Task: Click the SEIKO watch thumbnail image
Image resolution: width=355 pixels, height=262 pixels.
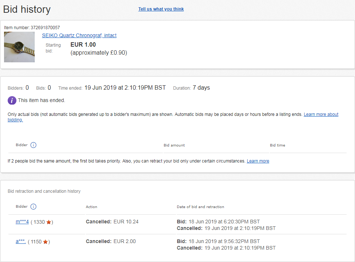Action: click(x=19, y=47)
